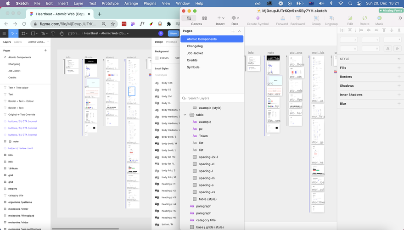Add a Border in Sketch inspector
404x230 pixels.
[x=399, y=77]
